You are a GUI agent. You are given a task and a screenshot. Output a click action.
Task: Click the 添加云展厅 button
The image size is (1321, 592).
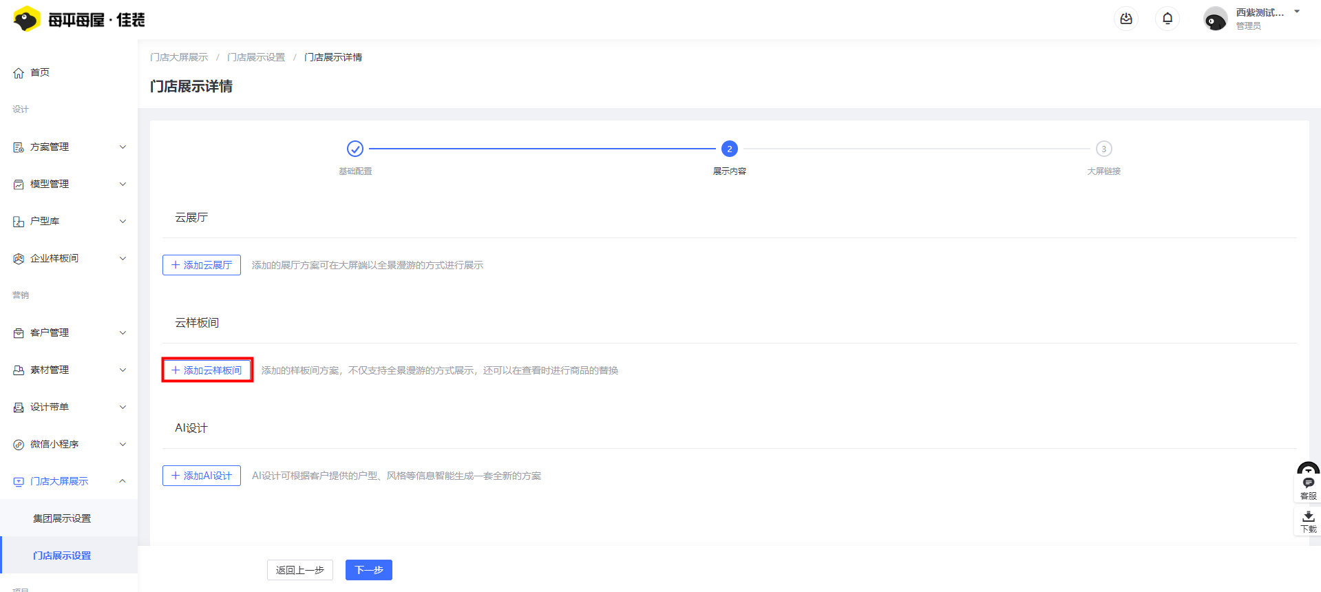pos(202,265)
